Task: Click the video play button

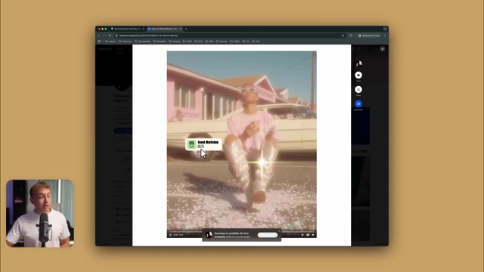Action: pos(170,235)
